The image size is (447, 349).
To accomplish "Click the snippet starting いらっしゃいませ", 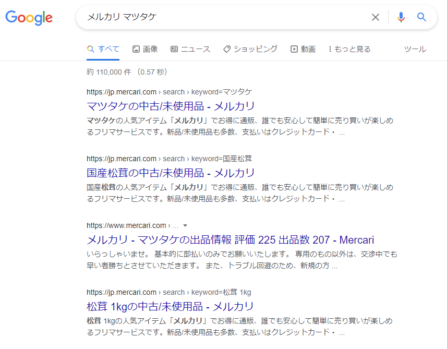I will [x=241, y=260].
